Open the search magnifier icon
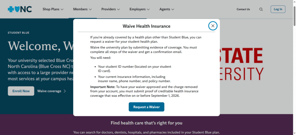Image resolution: width=296 pixels, height=135 pixels. click(x=261, y=9)
